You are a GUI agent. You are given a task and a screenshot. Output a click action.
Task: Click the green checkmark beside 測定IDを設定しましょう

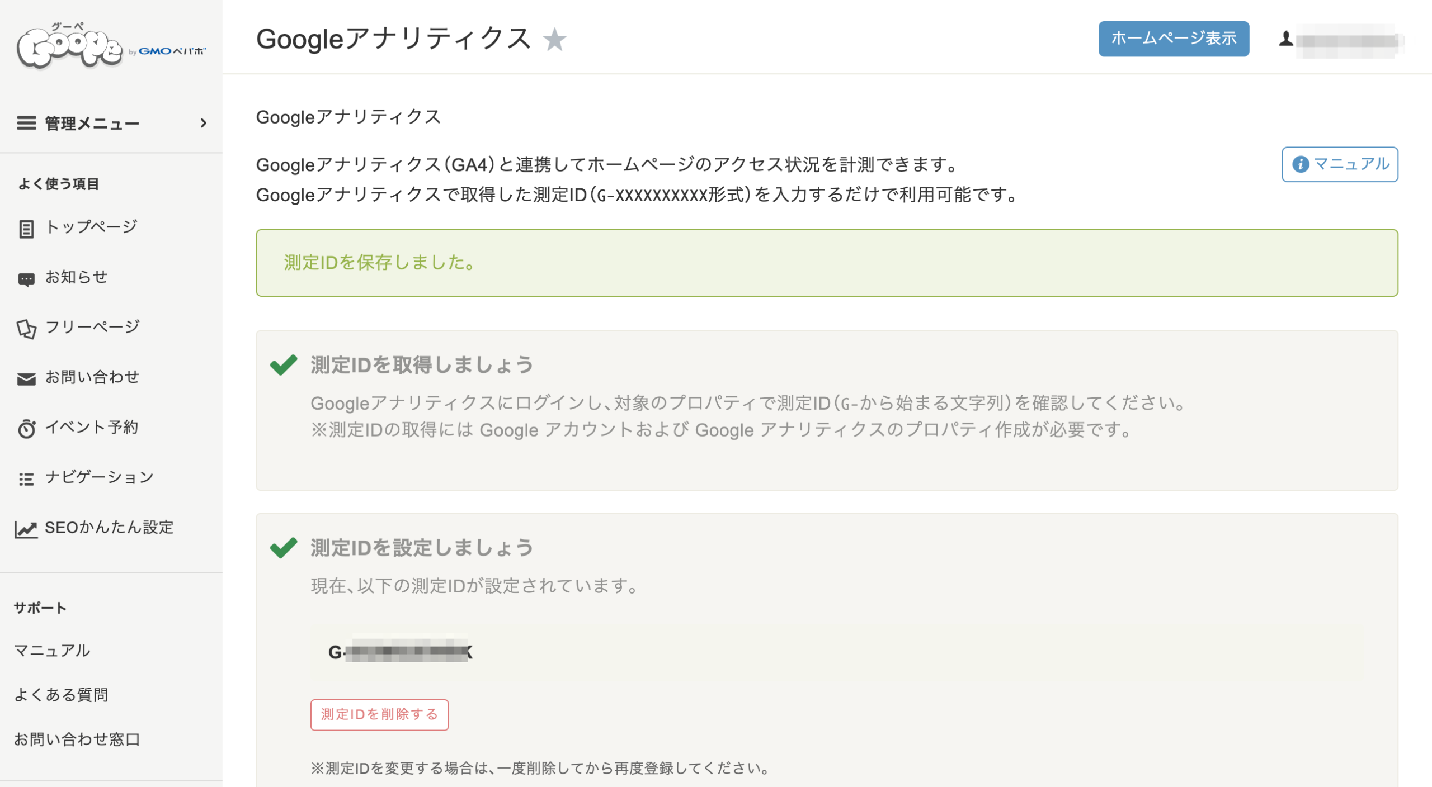pos(284,548)
